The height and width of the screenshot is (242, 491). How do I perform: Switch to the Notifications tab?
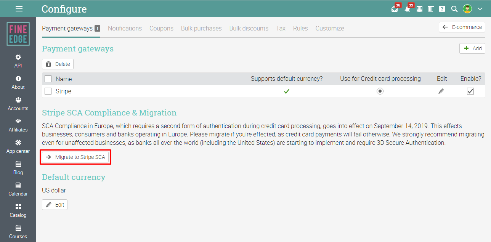(125, 28)
